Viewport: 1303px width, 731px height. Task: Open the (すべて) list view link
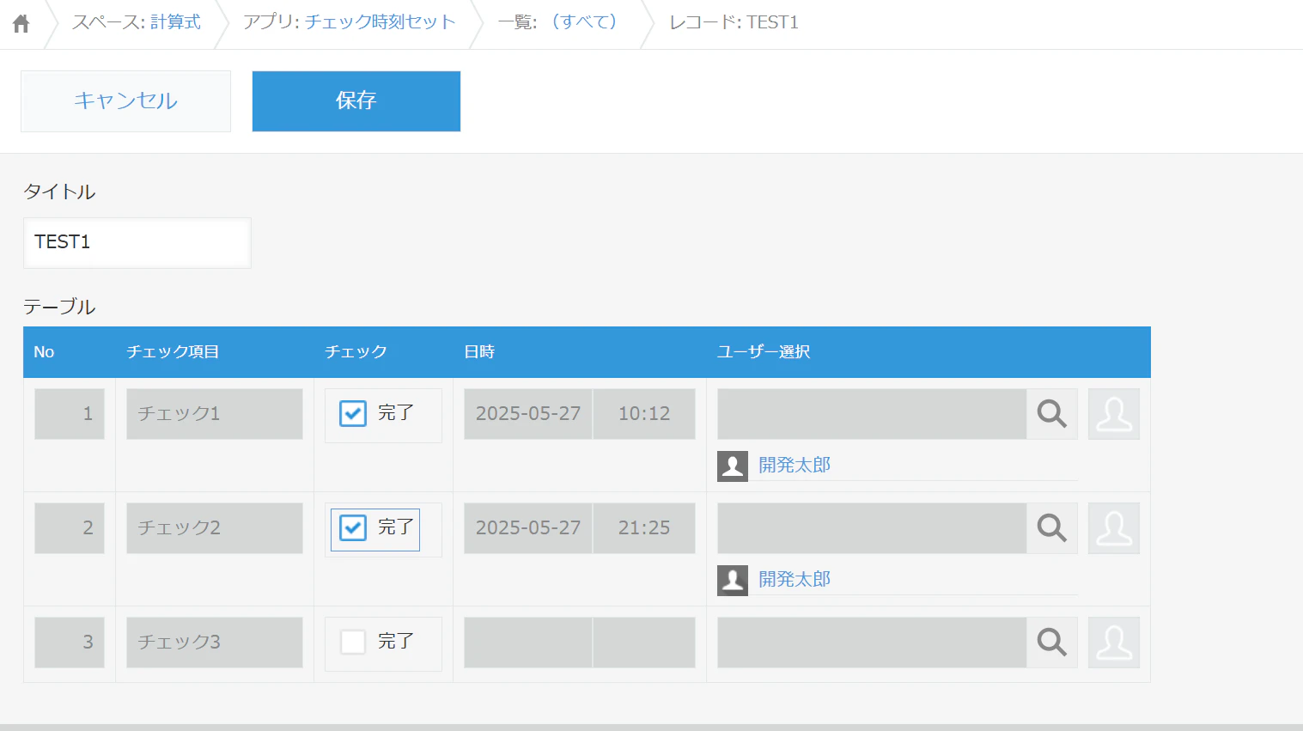(585, 22)
